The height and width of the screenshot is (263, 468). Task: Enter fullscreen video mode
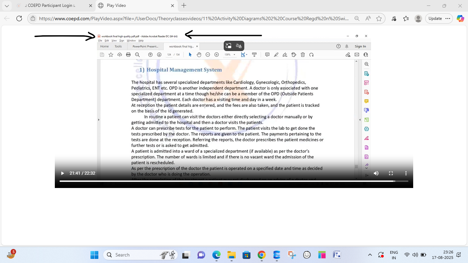[x=391, y=173]
